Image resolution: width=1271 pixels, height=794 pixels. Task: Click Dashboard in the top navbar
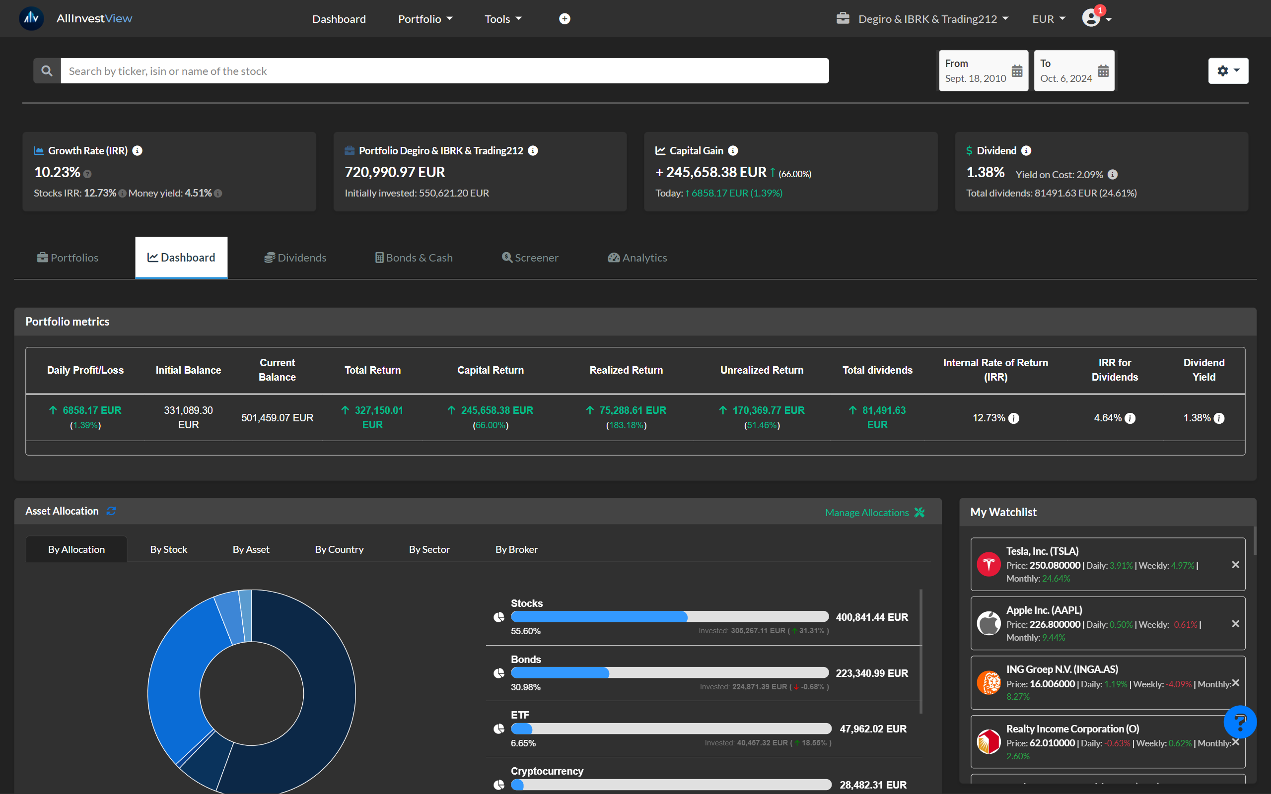click(x=339, y=19)
